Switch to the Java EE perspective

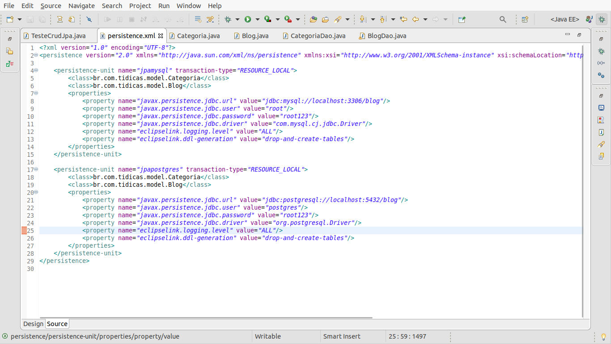pos(565,19)
